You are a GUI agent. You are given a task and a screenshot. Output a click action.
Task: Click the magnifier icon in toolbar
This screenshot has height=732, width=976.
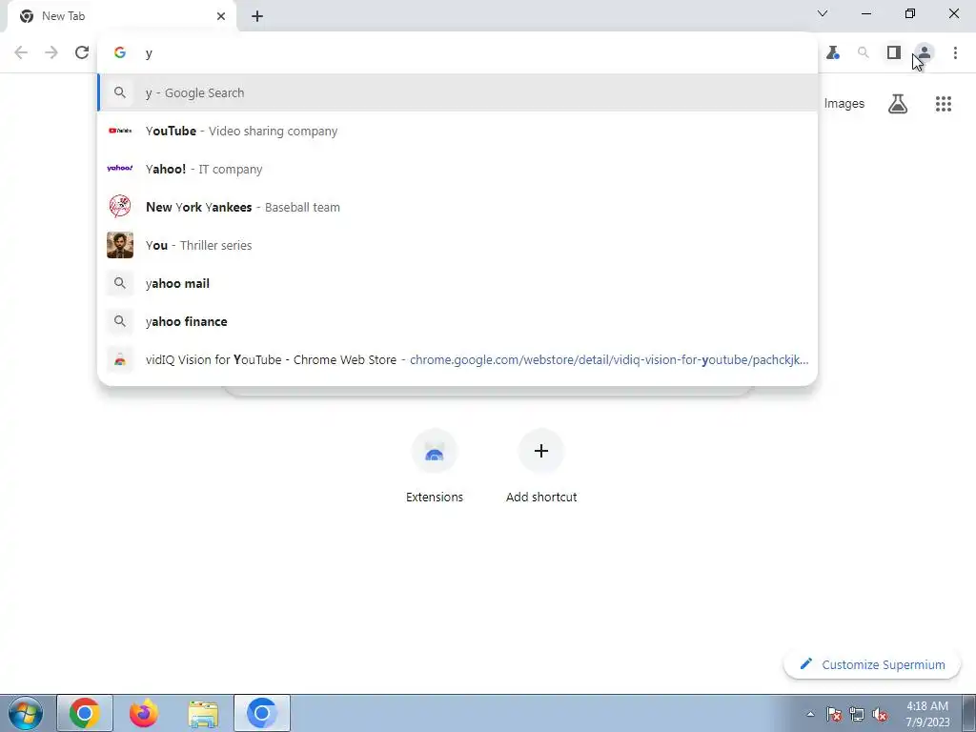point(864,53)
